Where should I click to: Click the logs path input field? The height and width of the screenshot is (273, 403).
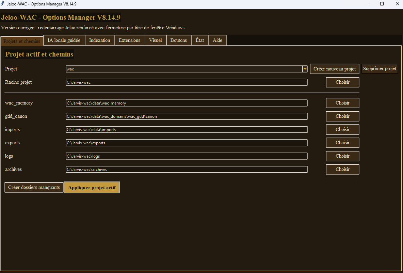(x=187, y=156)
